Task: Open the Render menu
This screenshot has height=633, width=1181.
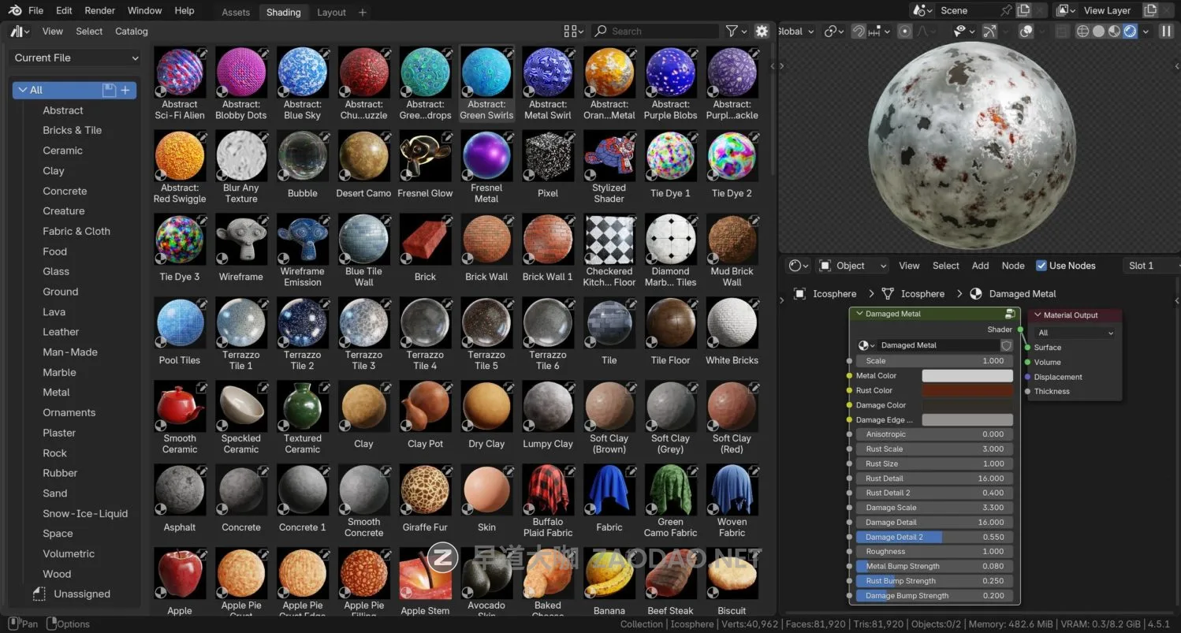Action: (99, 10)
